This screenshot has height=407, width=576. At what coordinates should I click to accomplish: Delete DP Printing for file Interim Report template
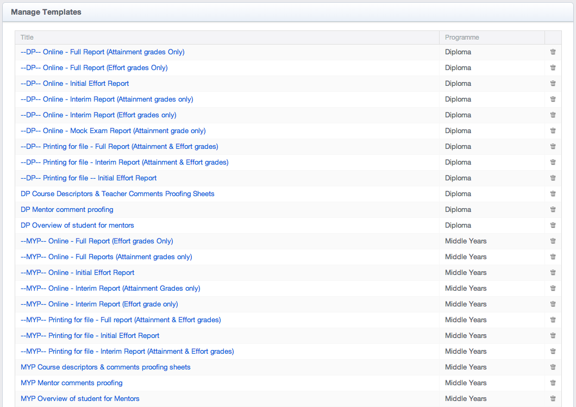click(553, 162)
